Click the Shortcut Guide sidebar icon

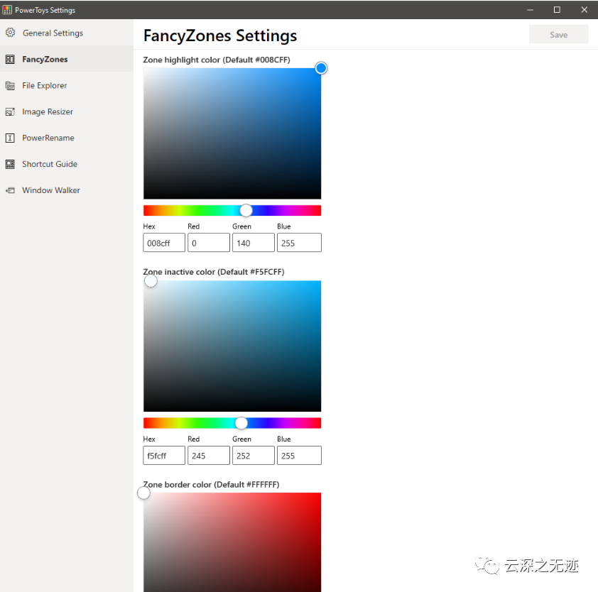10,164
